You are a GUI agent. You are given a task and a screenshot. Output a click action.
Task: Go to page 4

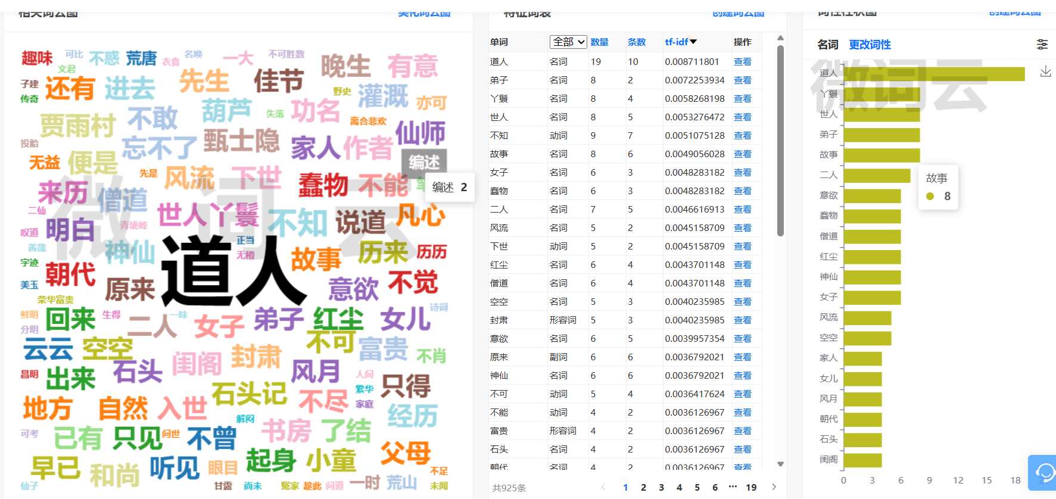pos(679,487)
